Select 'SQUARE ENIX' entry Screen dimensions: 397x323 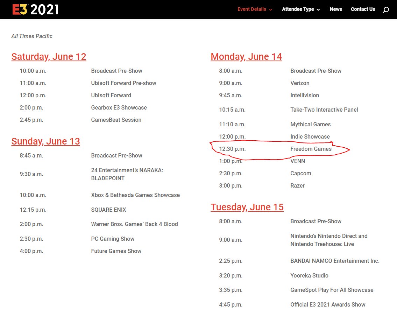(x=109, y=210)
